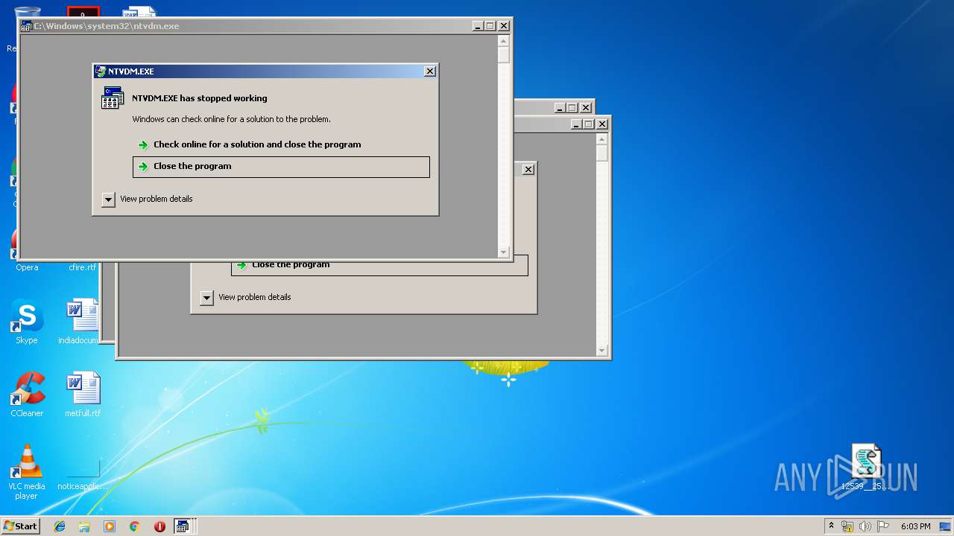Screen dimensions: 954x536
Task: Switch to ntvdm taskbar window button
Action: tap(183, 526)
